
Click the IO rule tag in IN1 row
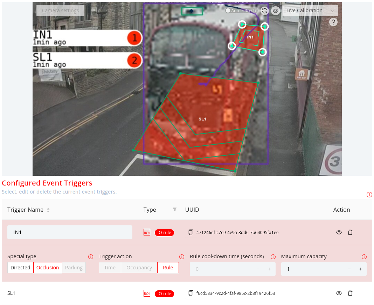tap(164, 232)
